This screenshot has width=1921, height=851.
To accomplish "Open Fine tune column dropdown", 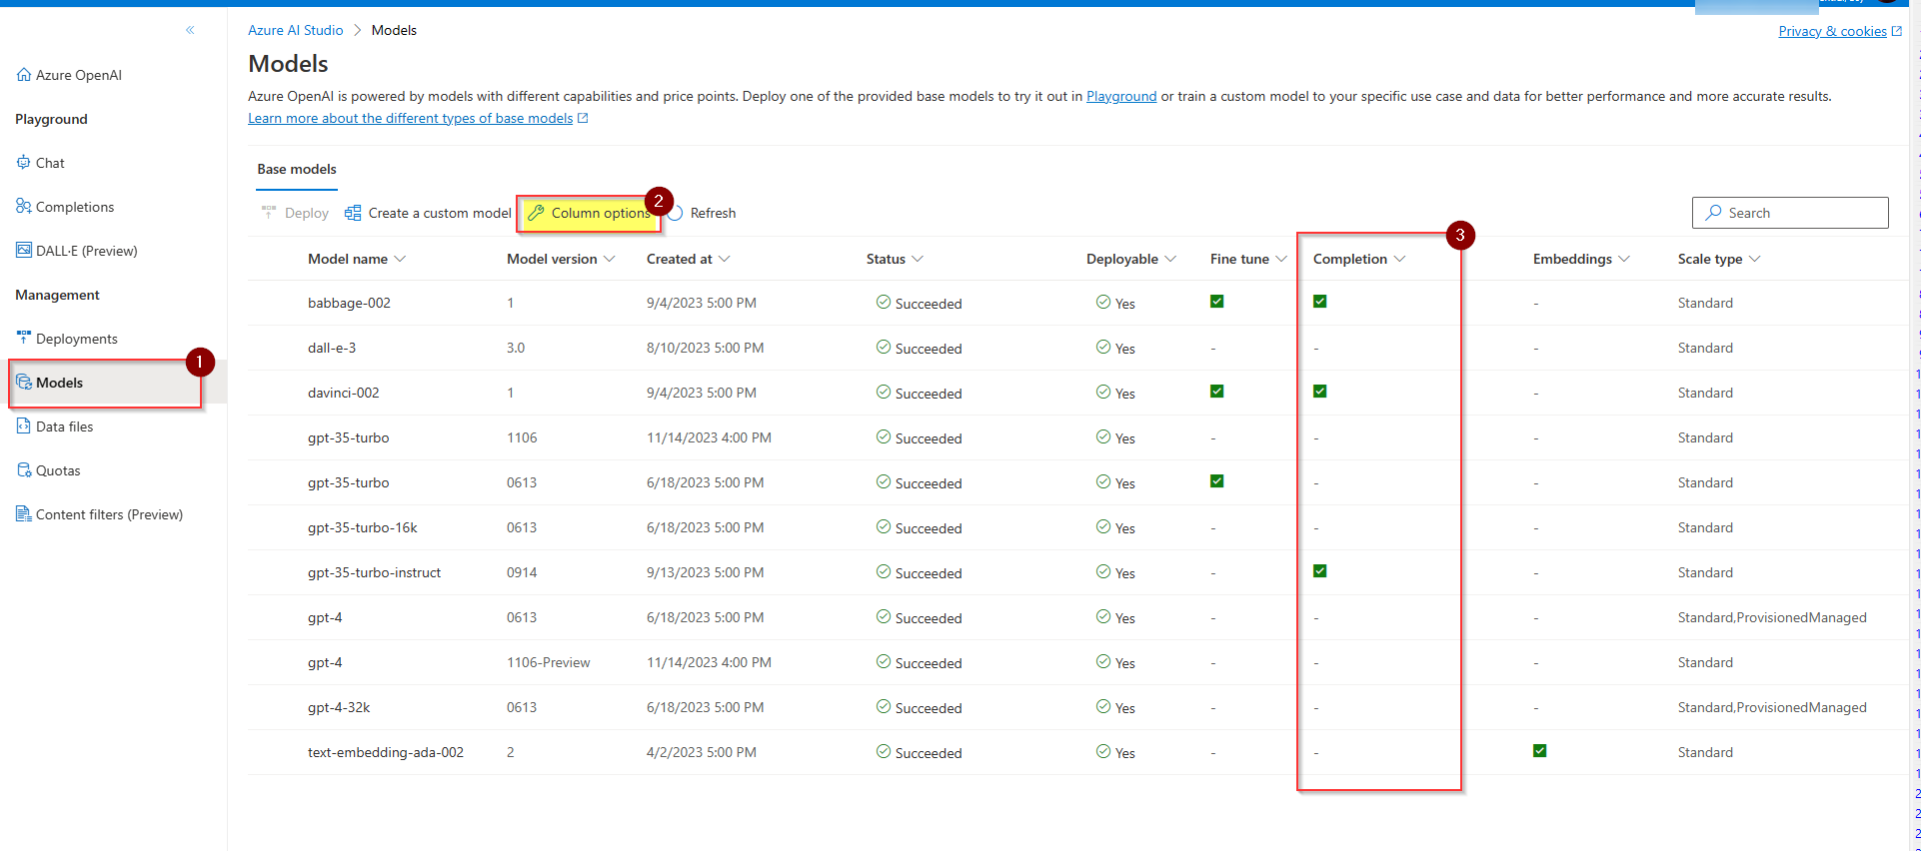I will click(1281, 259).
